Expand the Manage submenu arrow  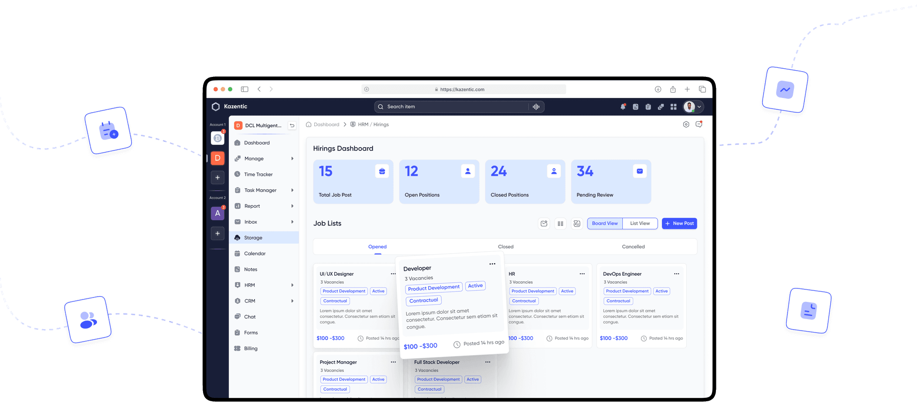point(292,159)
